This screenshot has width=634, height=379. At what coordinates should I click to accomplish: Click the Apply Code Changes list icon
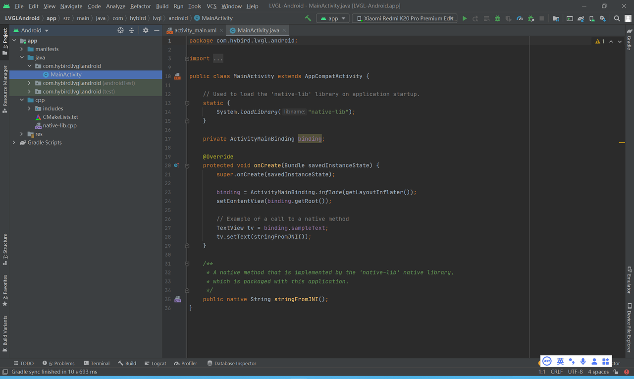pos(486,18)
